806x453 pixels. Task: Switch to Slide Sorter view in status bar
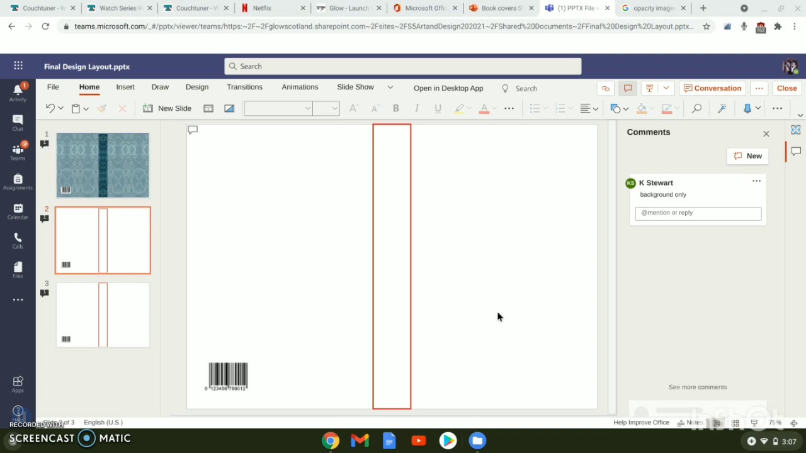[x=735, y=423]
